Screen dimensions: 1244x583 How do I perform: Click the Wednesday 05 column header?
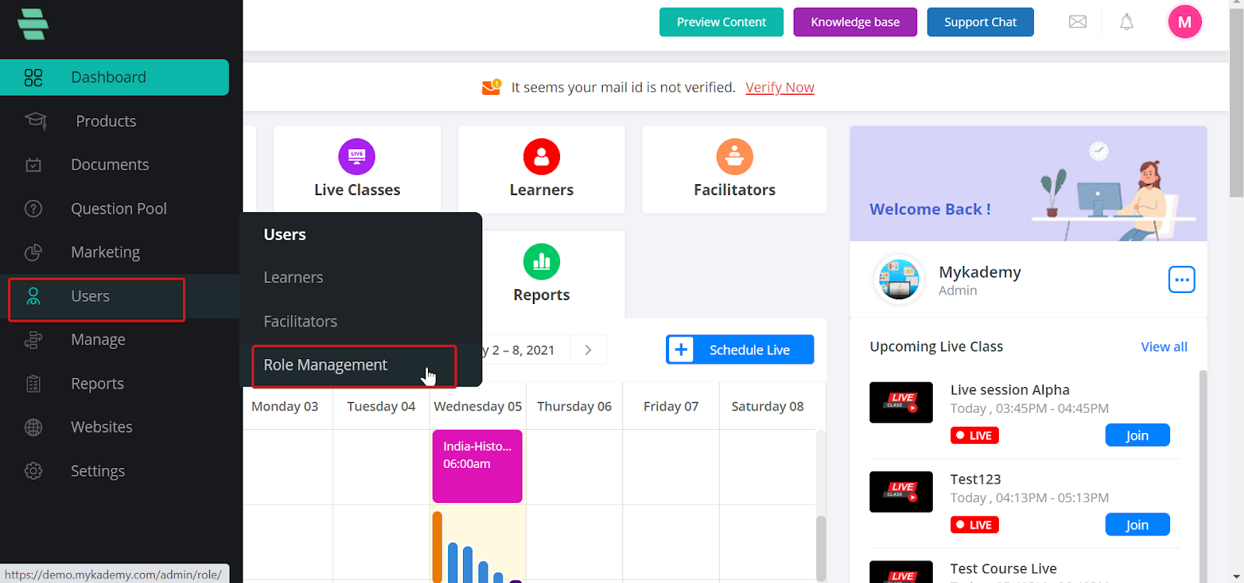click(478, 407)
